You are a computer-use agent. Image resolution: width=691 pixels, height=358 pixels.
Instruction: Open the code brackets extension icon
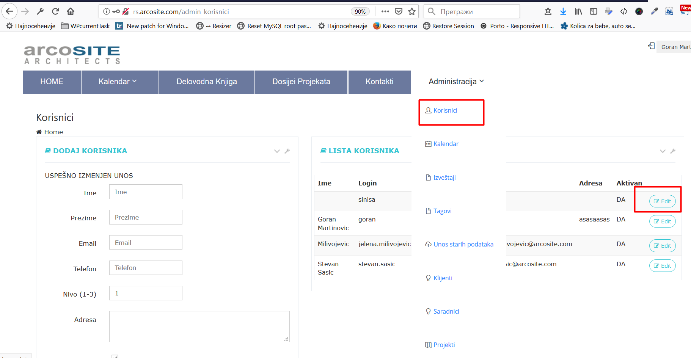point(624,11)
